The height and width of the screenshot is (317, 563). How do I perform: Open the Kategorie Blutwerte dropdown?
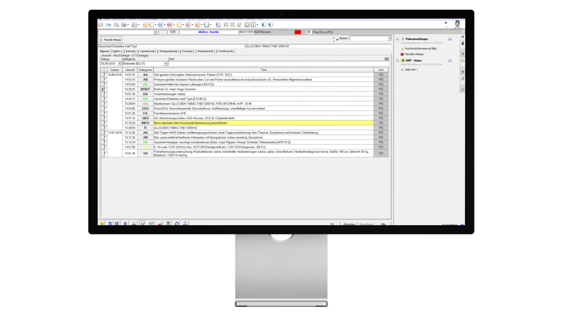165,63
